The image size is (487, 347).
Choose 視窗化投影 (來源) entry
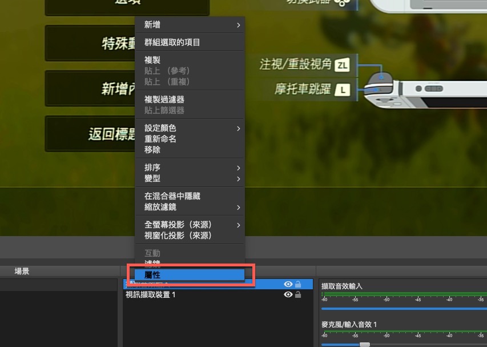(190, 236)
